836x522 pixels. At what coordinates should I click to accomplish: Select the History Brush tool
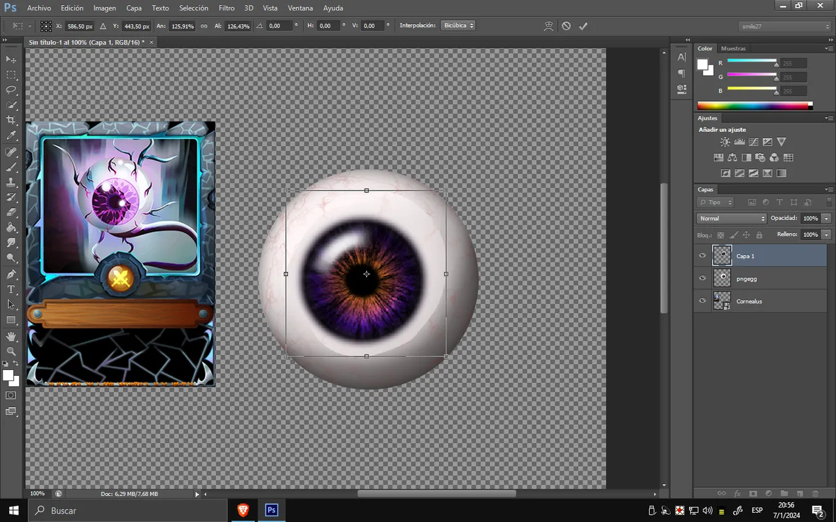coord(11,197)
